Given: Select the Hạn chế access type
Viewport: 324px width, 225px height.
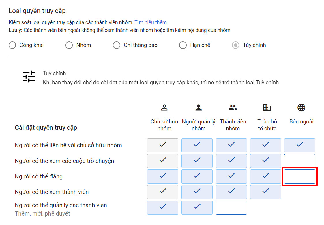Looking at the screenshot, I should [183, 45].
